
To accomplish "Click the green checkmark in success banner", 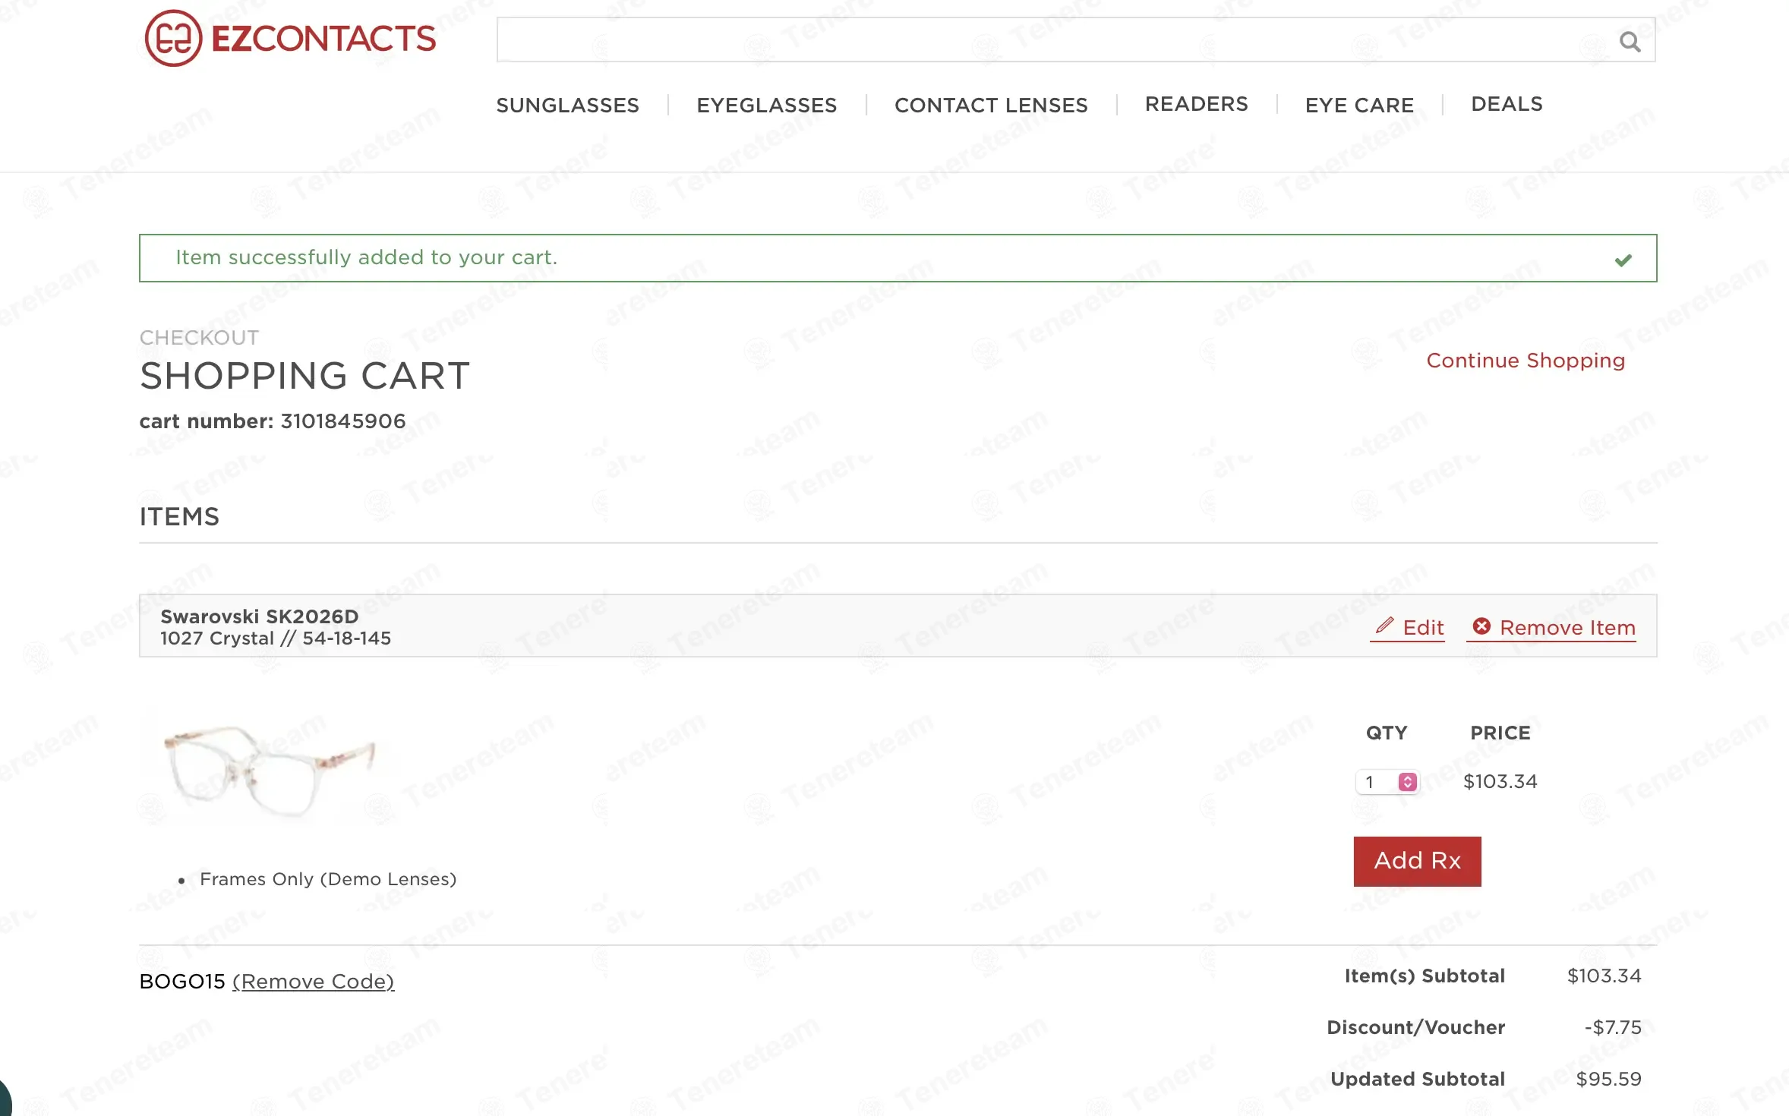I will (1623, 260).
